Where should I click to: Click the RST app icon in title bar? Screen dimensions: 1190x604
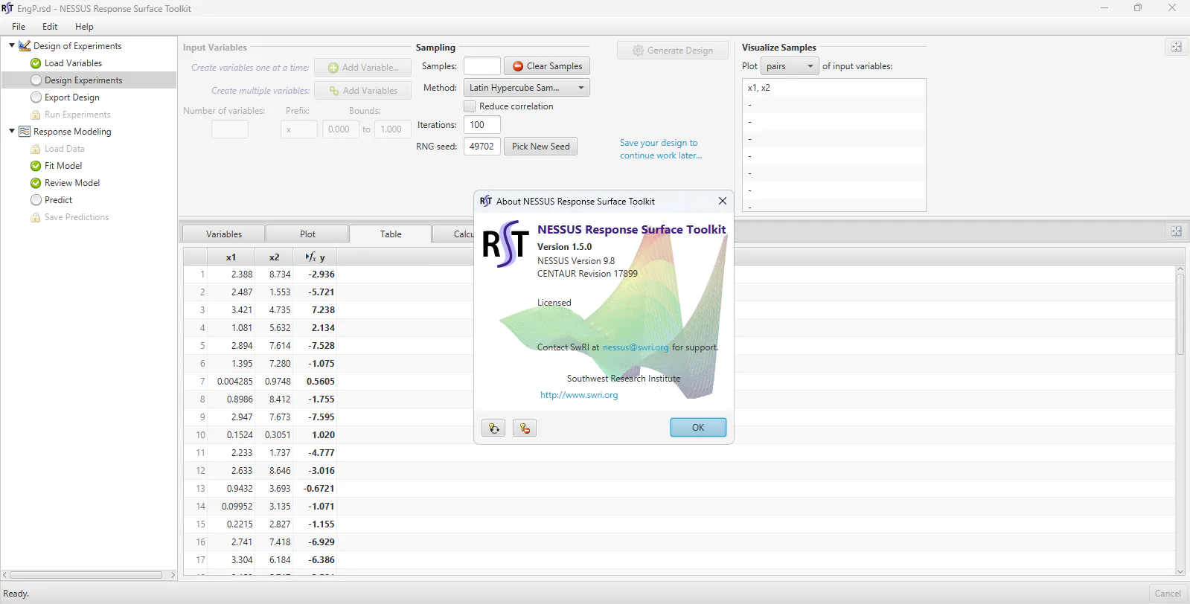click(x=7, y=8)
